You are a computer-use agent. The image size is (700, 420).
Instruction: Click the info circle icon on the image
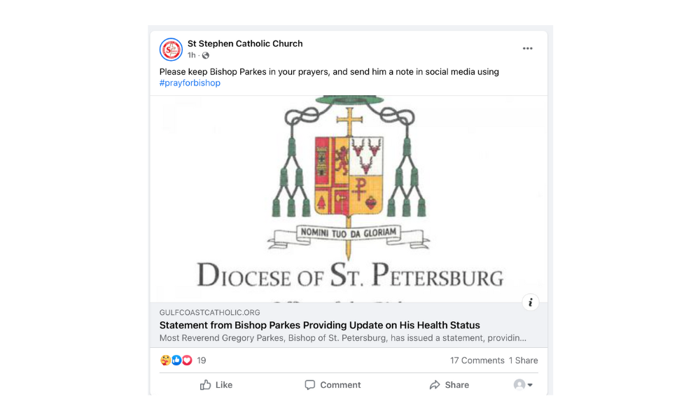click(x=530, y=302)
